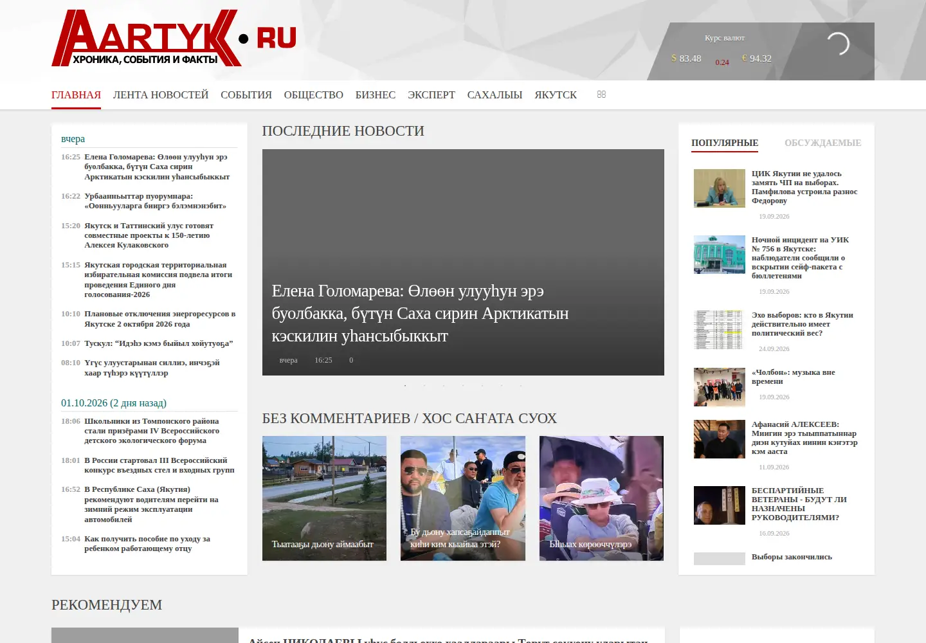Open the ГЛАВНАЯ menu item
The height and width of the screenshot is (643, 926).
pos(76,95)
